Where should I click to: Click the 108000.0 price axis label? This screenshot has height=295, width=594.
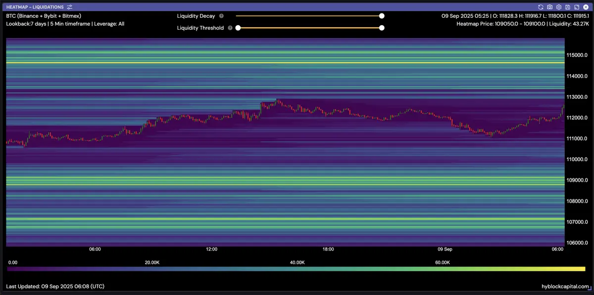(577, 201)
